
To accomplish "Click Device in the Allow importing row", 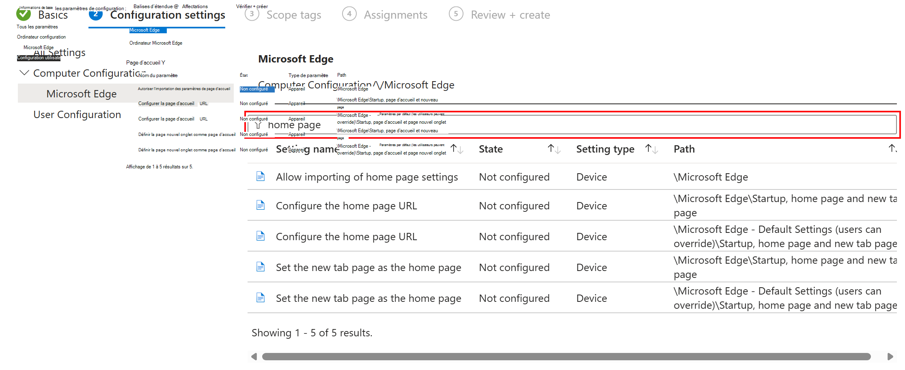I will [x=592, y=177].
